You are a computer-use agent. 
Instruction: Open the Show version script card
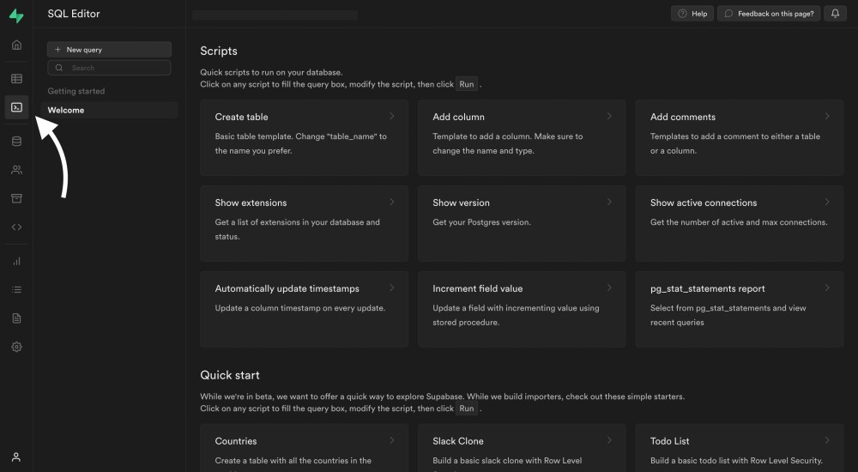tap(522, 223)
